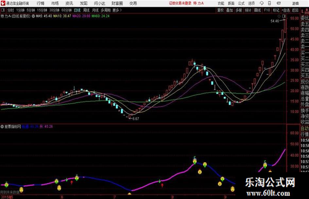Image resolution: width=309 pixels, height=199 pixels.
Task: Toggle the panel icon beside the diamond icon
Action: [284, 16]
